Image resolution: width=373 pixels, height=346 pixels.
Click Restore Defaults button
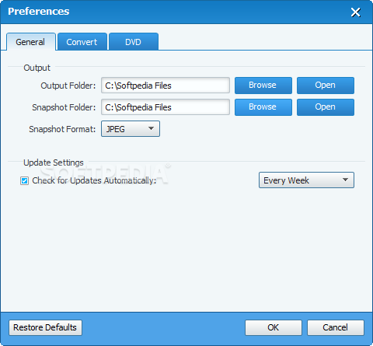click(45, 327)
